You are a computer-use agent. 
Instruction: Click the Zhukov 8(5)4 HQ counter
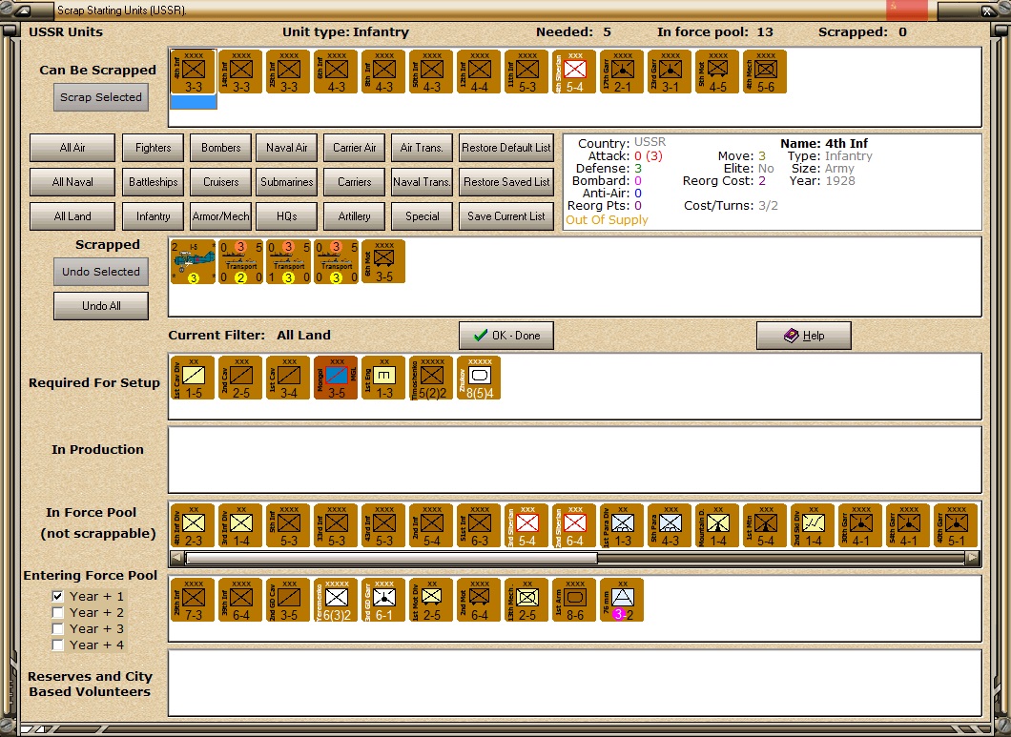point(480,378)
